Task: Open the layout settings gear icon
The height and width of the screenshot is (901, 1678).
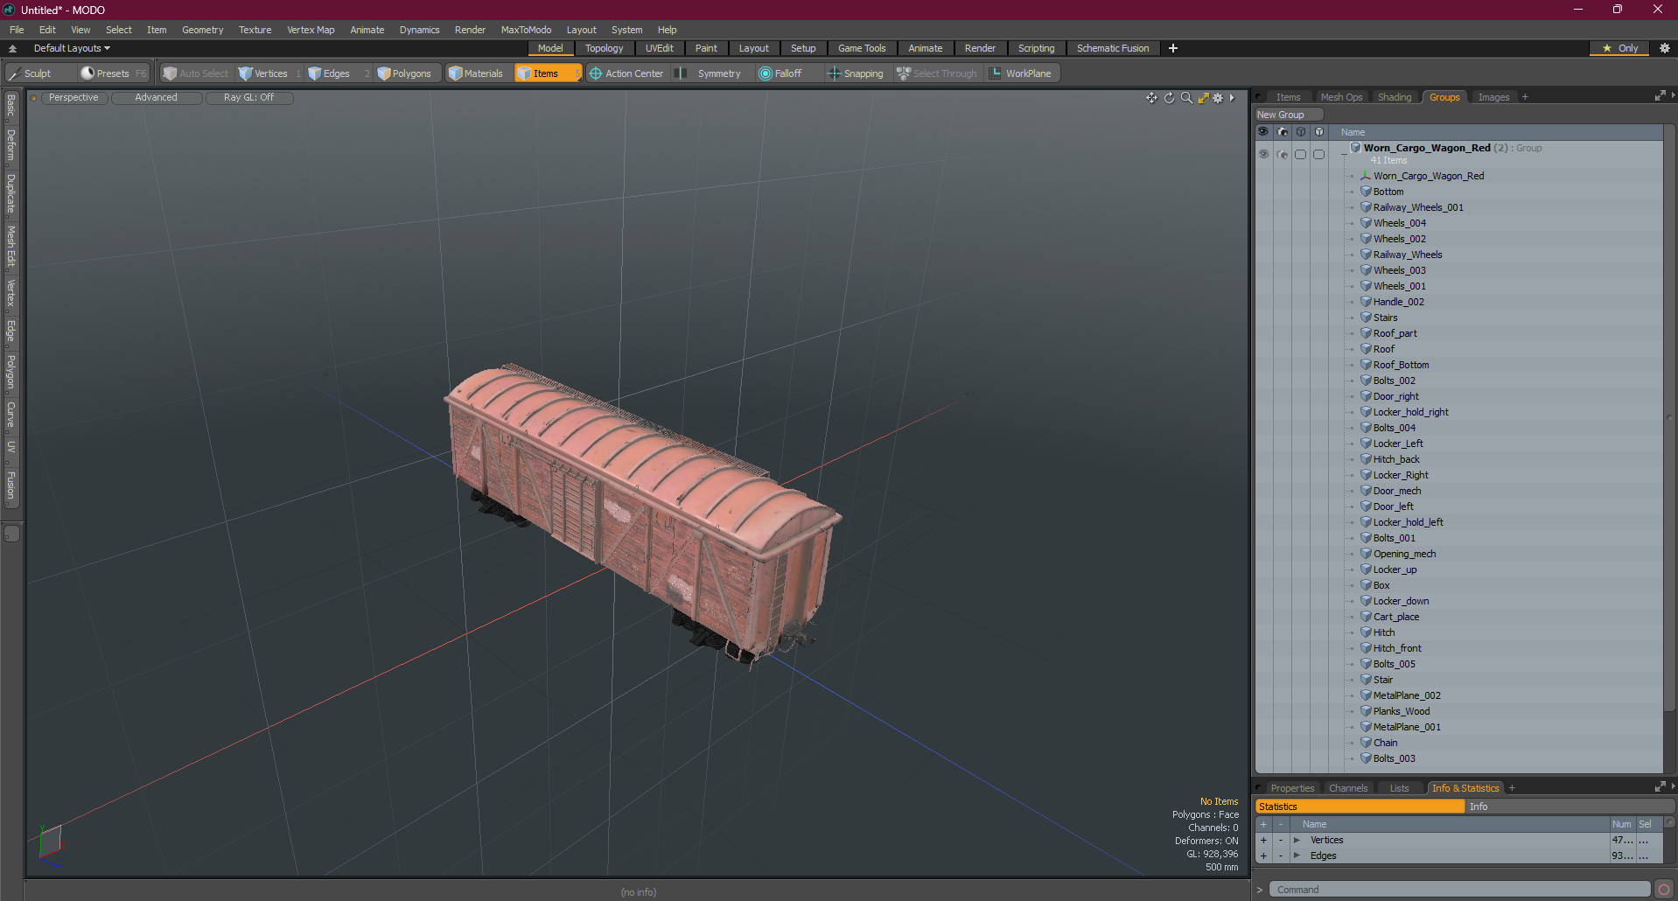Action: coord(1664,48)
